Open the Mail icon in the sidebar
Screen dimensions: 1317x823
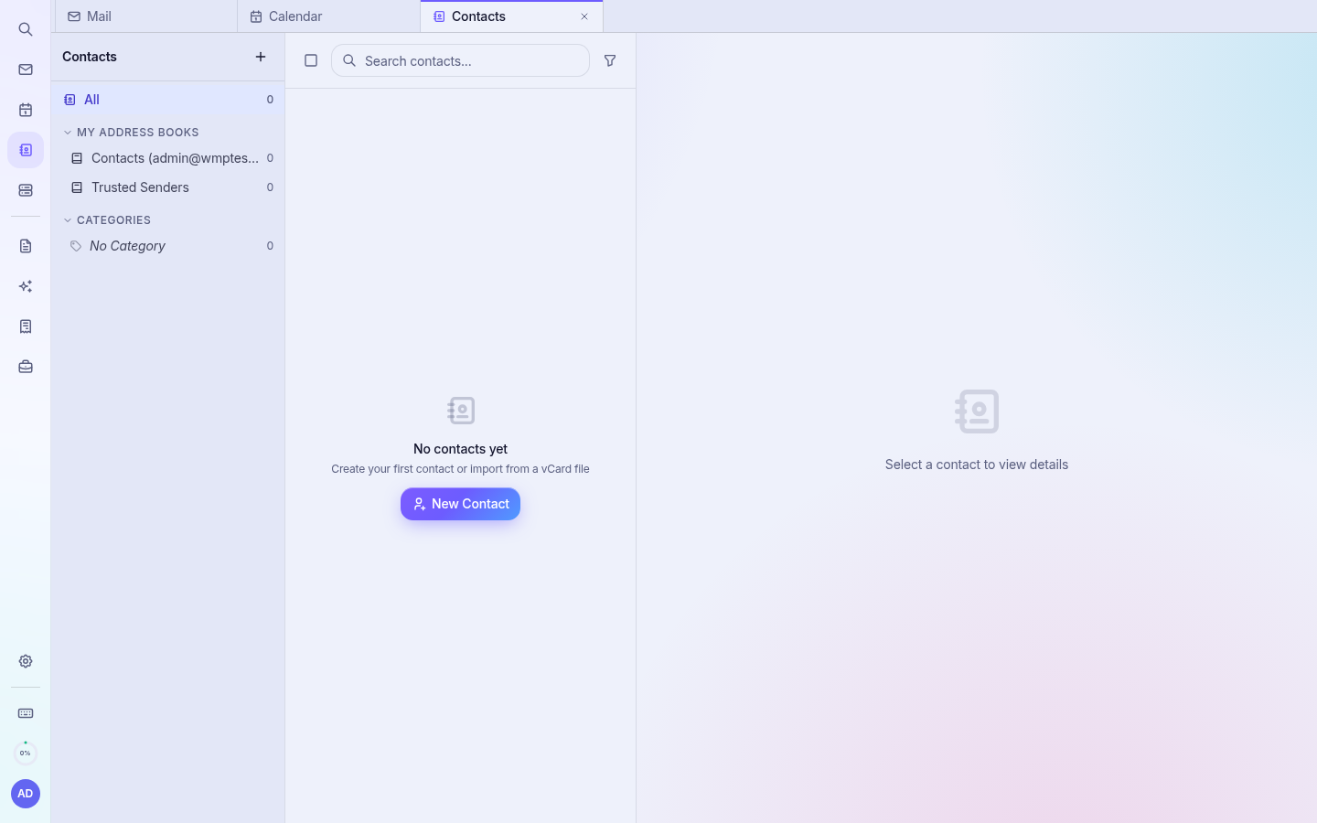[x=26, y=69]
